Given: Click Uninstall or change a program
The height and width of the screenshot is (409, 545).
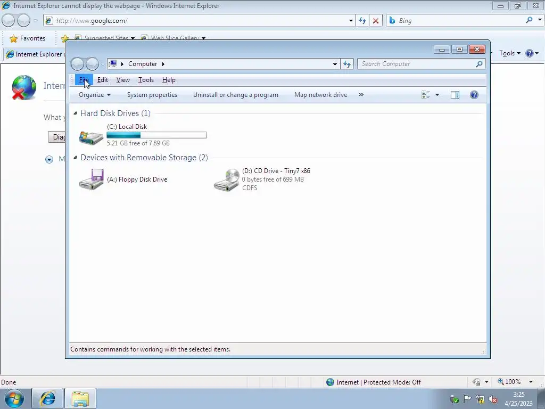Looking at the screenshot, I should [x=236, y=95].
